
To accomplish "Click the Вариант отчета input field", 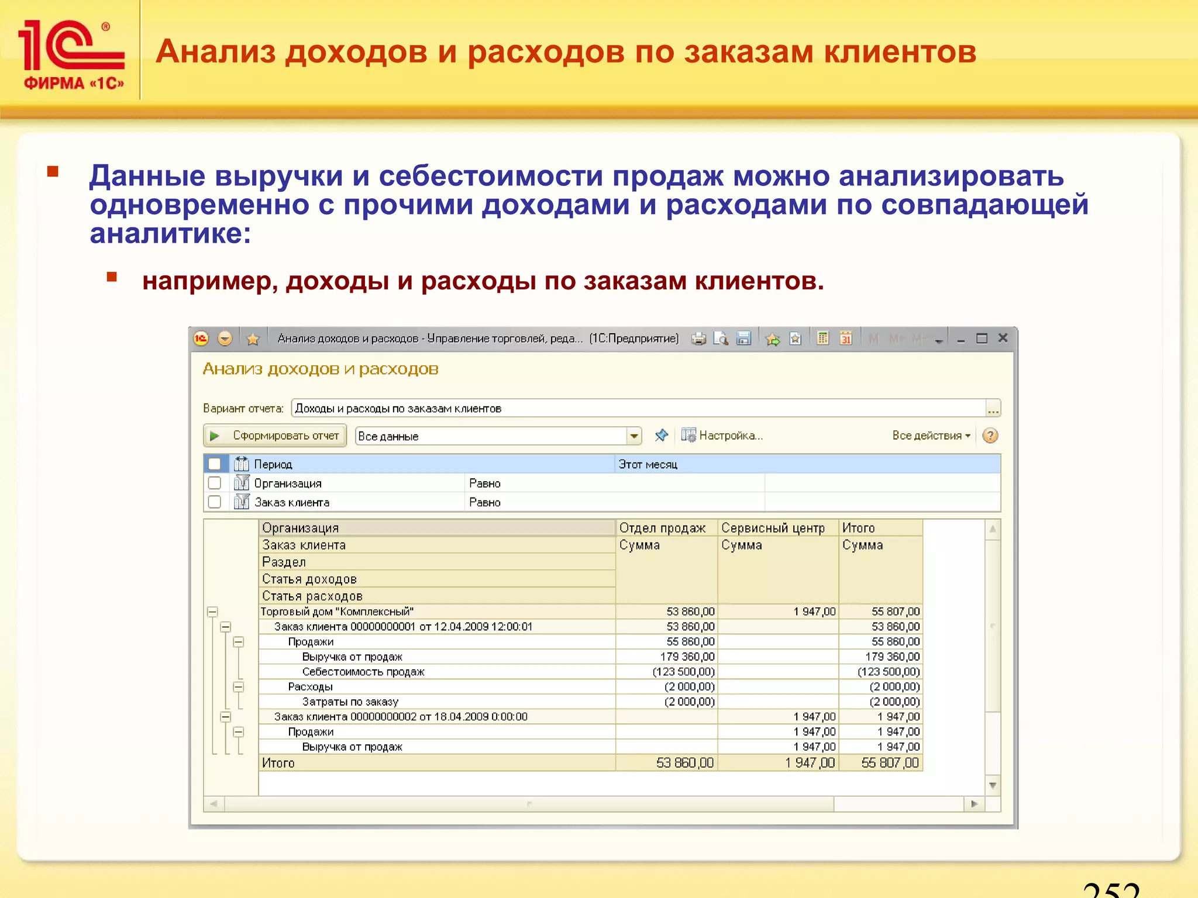I will coord(638,408).
